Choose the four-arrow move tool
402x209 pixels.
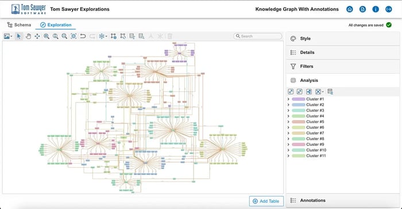(37, 36)
